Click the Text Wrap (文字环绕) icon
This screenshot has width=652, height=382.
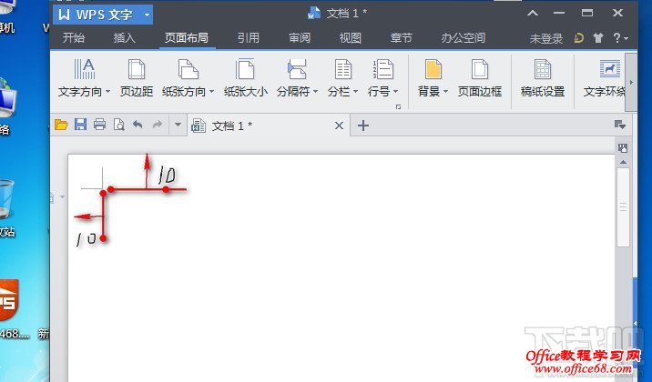[x=610, y=69]
